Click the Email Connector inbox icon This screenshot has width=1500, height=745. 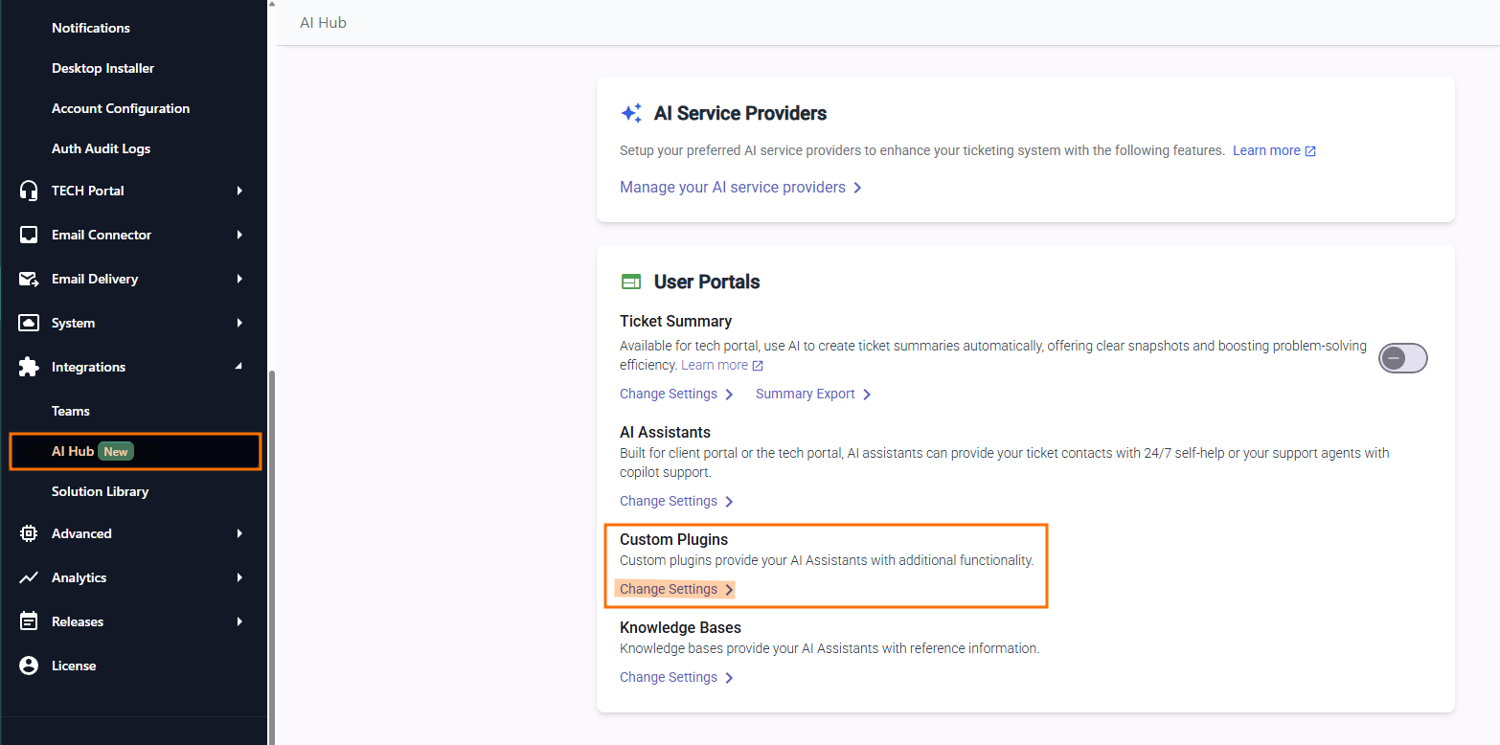tap(29, 235)
